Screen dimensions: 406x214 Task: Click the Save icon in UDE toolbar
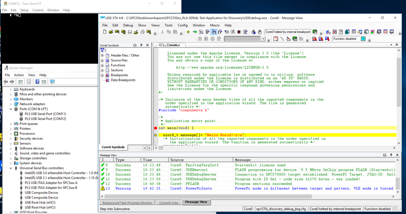[x=130, y=32]
